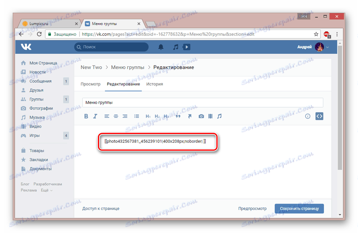
Task: Open Разработчикам footer link
Action: pyautogui.click(x=48, y=184)
